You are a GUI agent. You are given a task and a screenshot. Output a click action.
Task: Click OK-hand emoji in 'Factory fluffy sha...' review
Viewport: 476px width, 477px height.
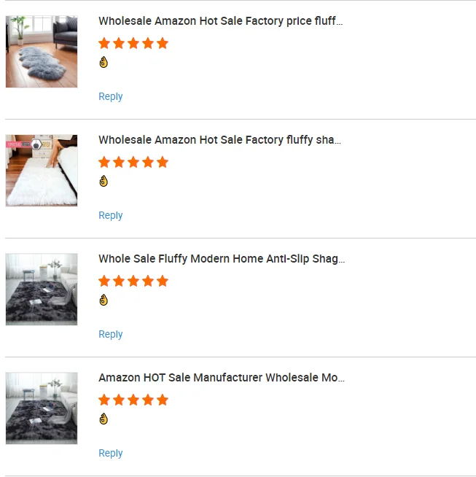click(104, 182)
